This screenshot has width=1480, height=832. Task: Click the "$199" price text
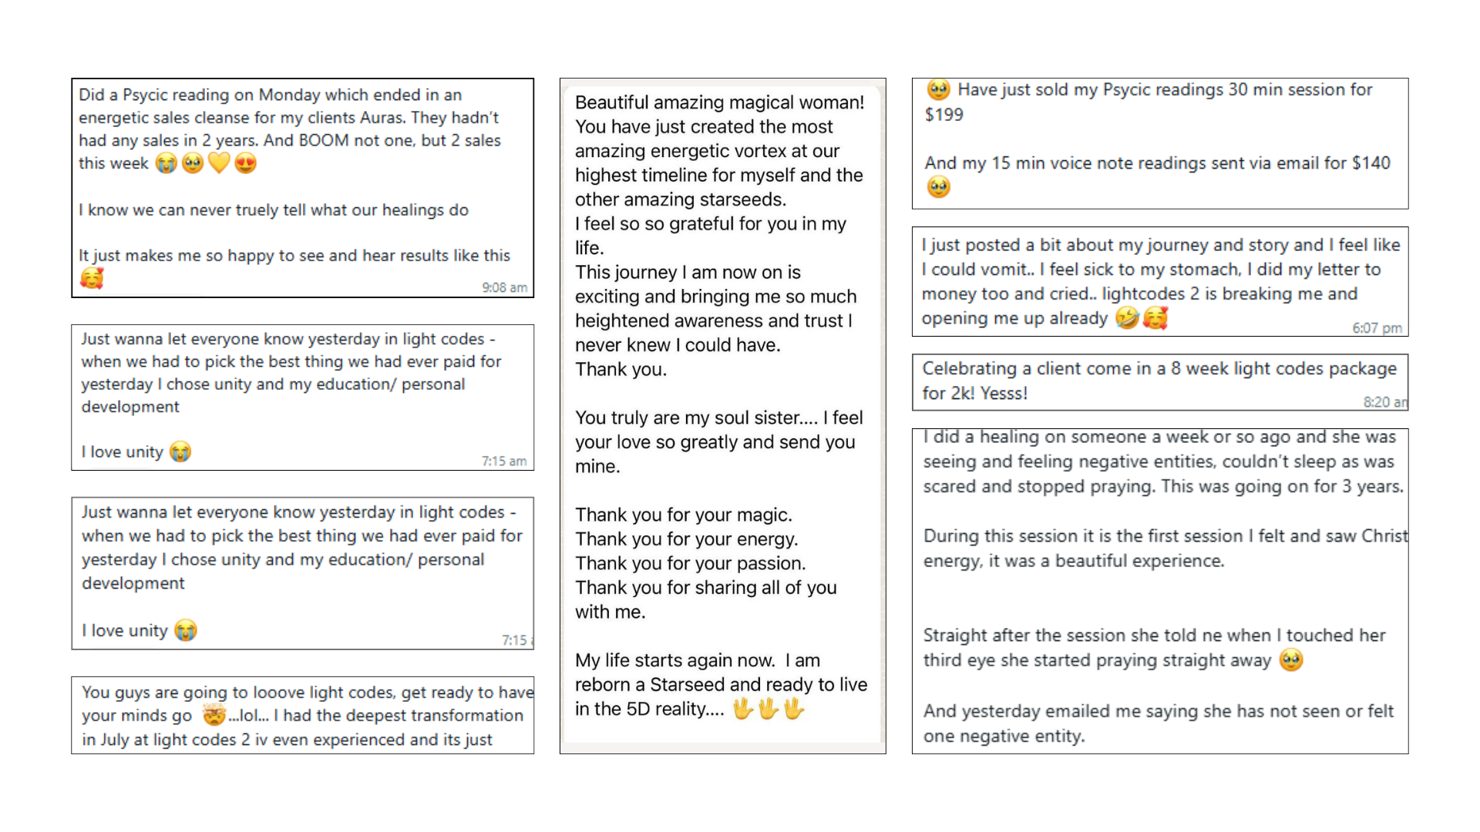click(x=944, y=115)
